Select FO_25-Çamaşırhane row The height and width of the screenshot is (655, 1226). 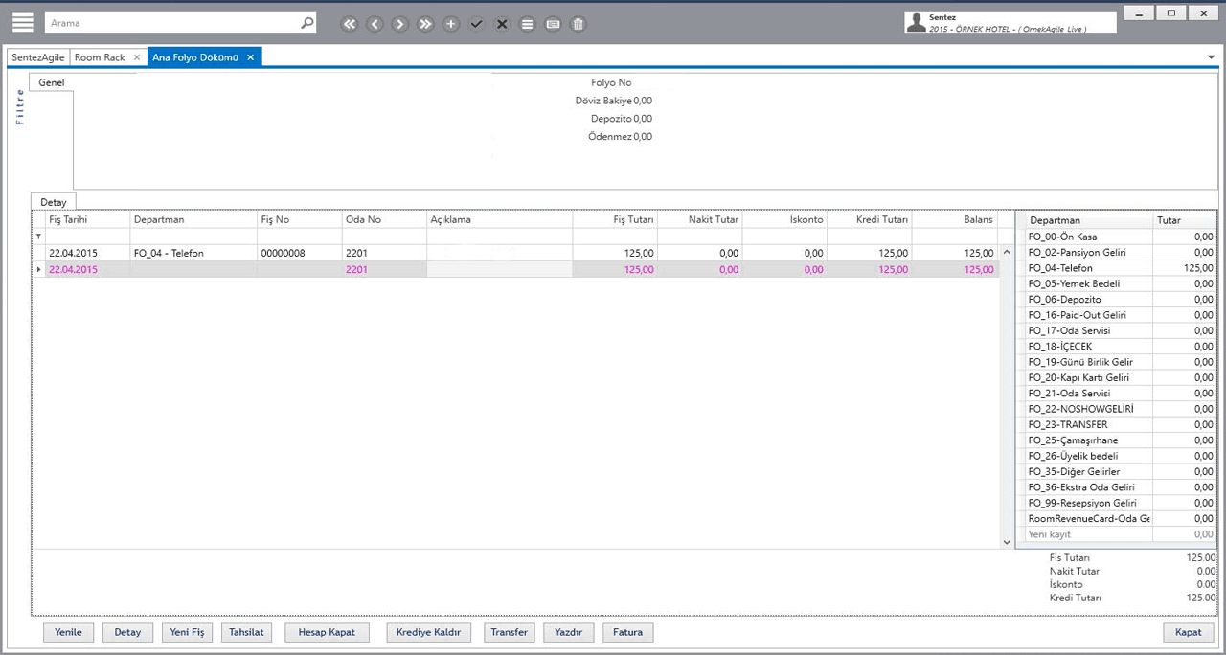pos(1116,440)
